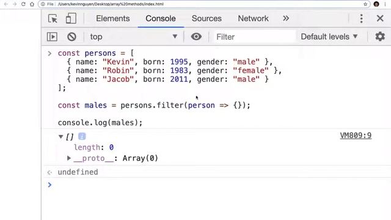The image size is (391, 220).
Task: Click the undefined return value
Action: click(78, 172)
